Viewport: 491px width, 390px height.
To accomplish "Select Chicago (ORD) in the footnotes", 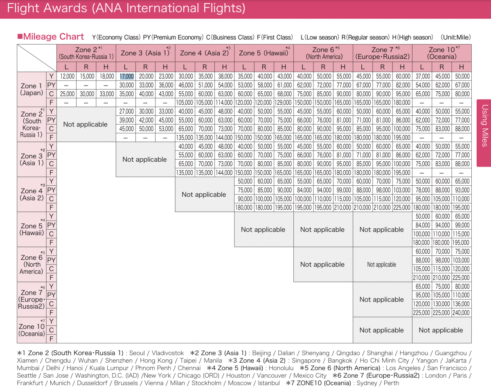I will tap(199, 376).
